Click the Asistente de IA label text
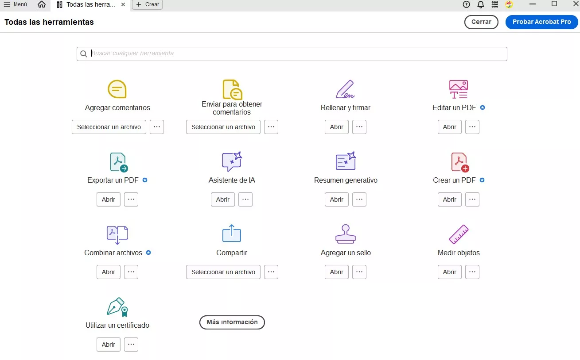This screenshot has height=360, width=580. click(x=232, y=180)
